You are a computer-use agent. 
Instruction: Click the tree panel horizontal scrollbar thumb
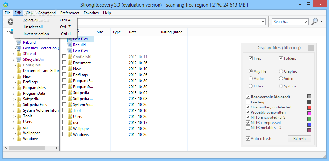pyautogui.click(x=27, y=148)
